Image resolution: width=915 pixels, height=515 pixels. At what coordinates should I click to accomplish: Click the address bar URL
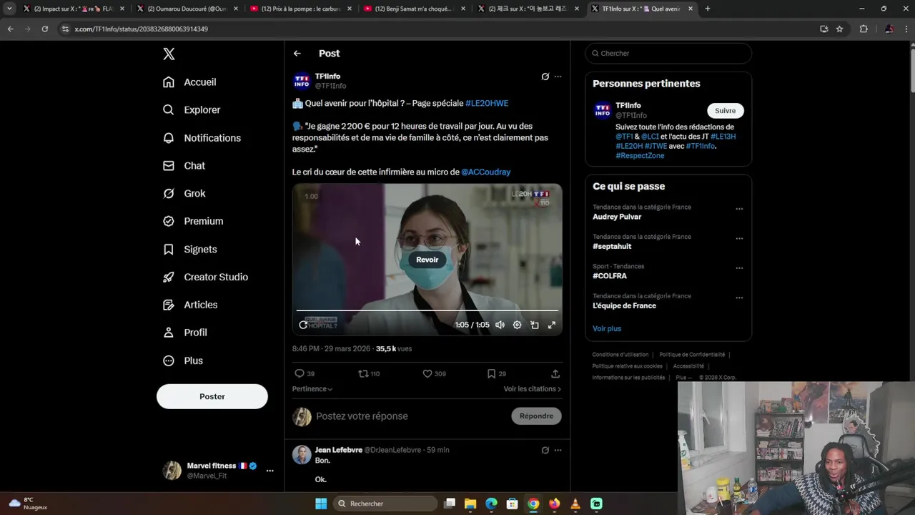coord(142,29)
